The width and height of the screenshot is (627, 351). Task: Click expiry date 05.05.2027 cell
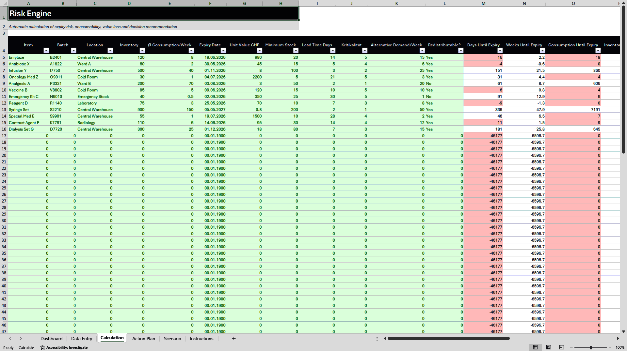coord(210,110)
